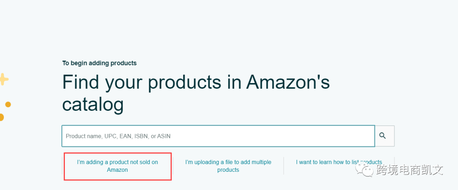Screen dimensions: 458x190
Task: Open 'I want to learn how to list products'
Action: point(339,162)
